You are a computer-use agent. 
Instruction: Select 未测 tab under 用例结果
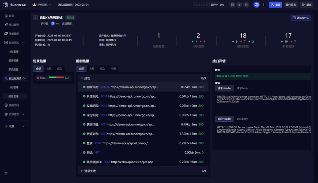(x=113, y=69)
